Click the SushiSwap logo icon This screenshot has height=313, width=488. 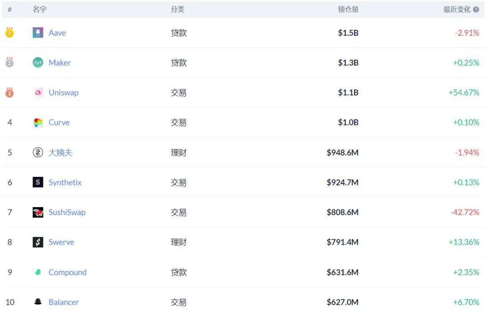(x=38, y=212)
